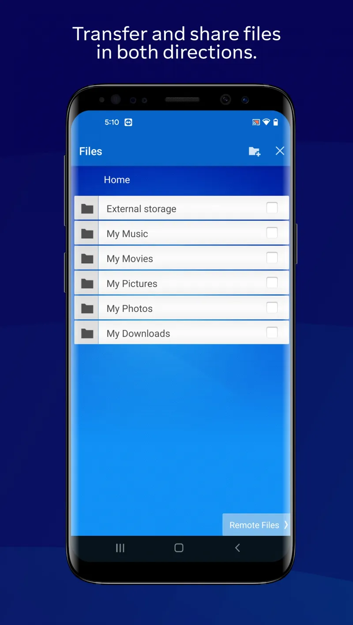353x625 pixels.
Task: Open the External storage folder name
Action: click(141, 209)
